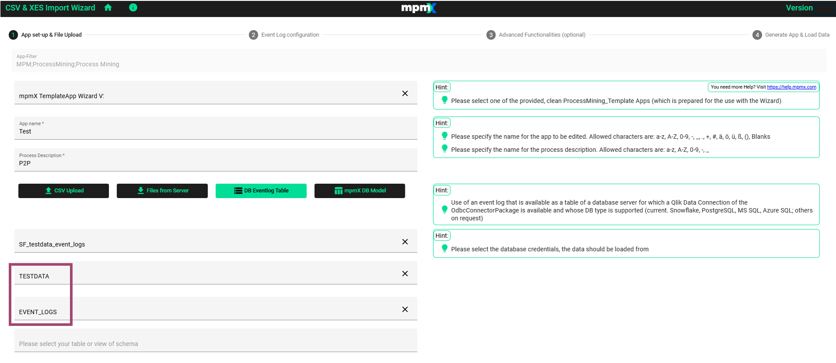Image resolution: width=836 pixels, height=363 pixels.
Task: Click the CSV Upload button
Action: tap(64, 191)
